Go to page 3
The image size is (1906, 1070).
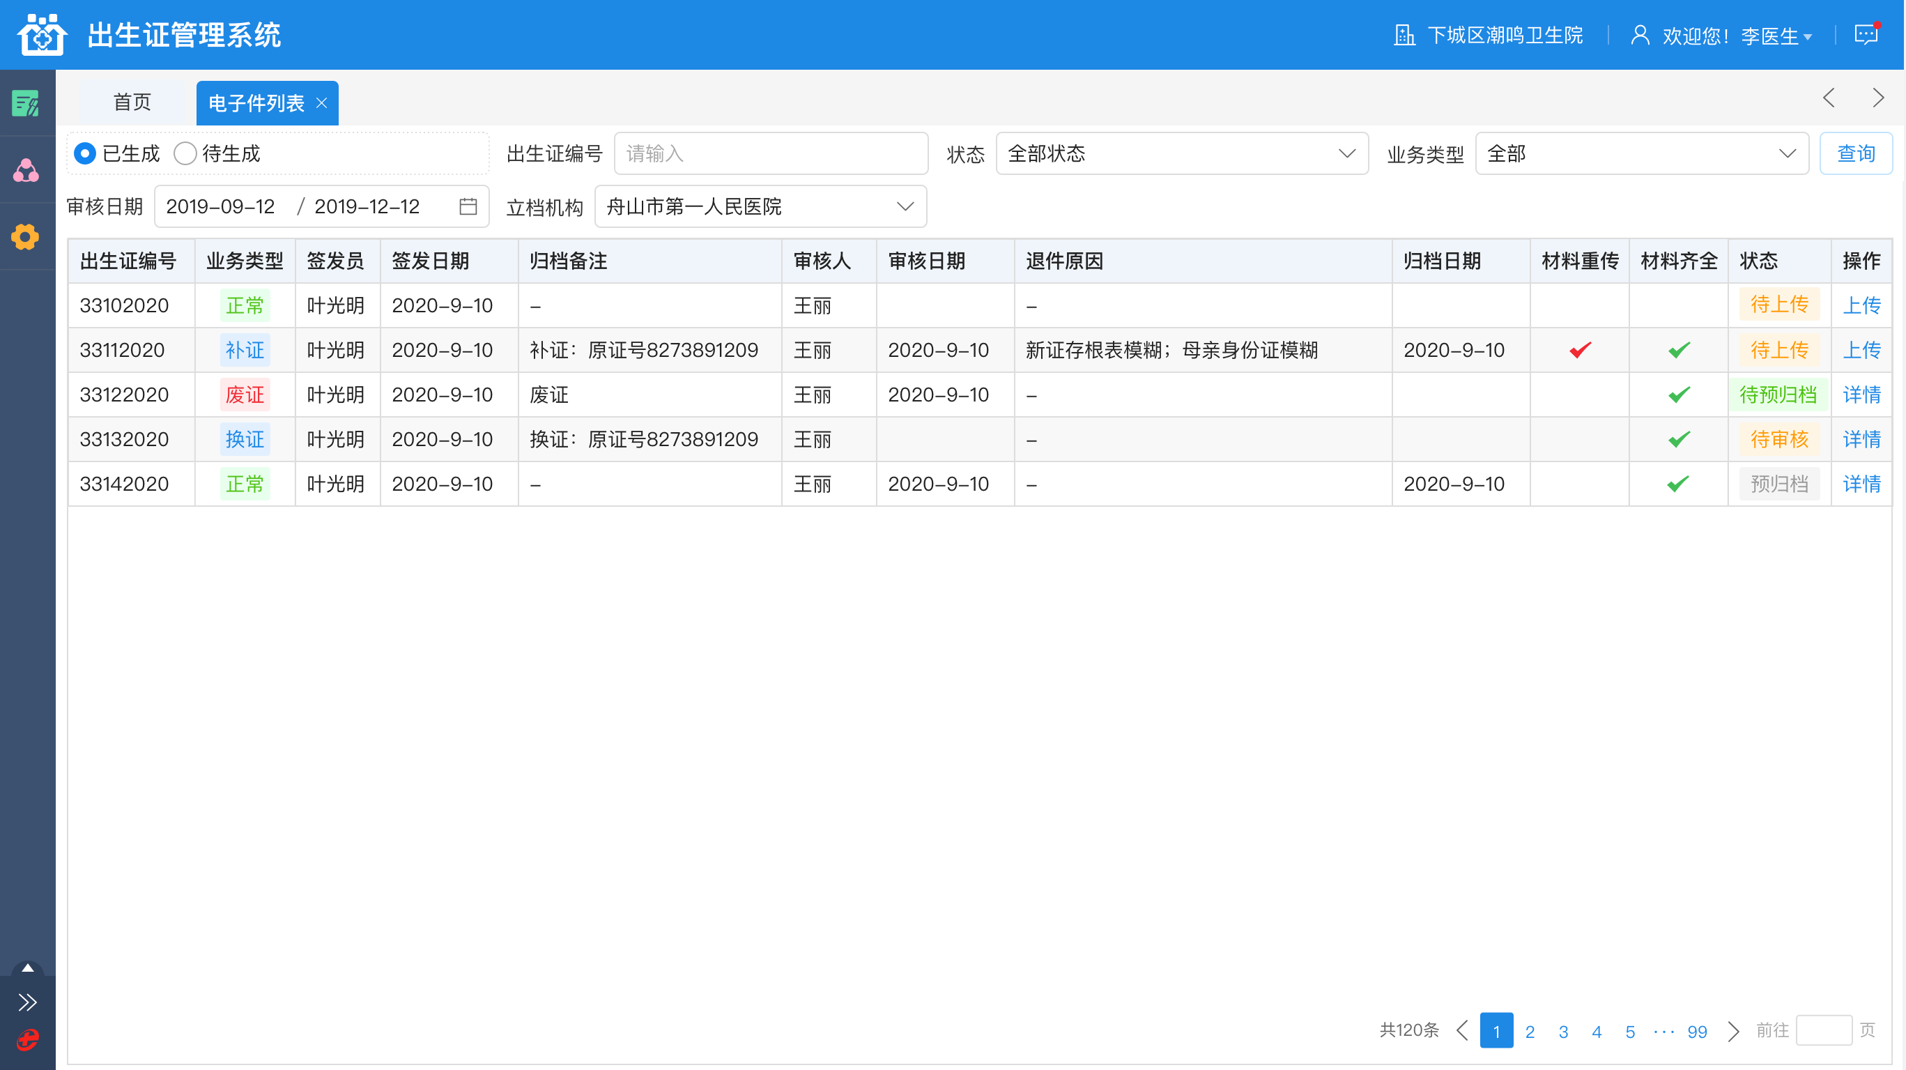click(x=1563, y=1031)
